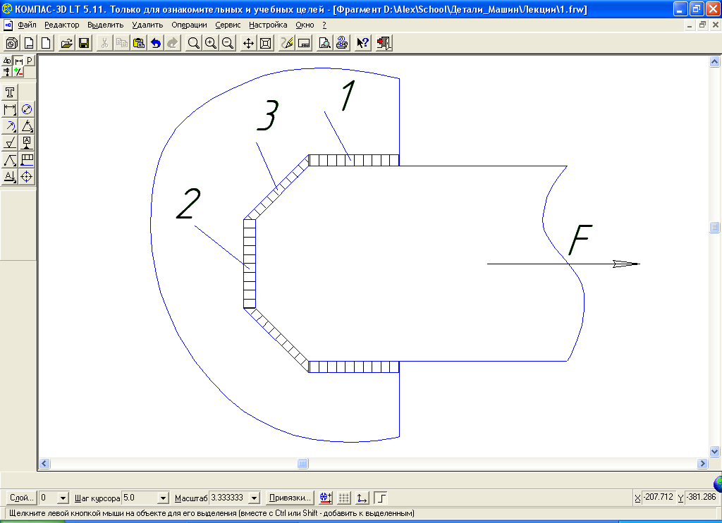
Task: Select the datum base symbol tool
Action: click(27, 142)
